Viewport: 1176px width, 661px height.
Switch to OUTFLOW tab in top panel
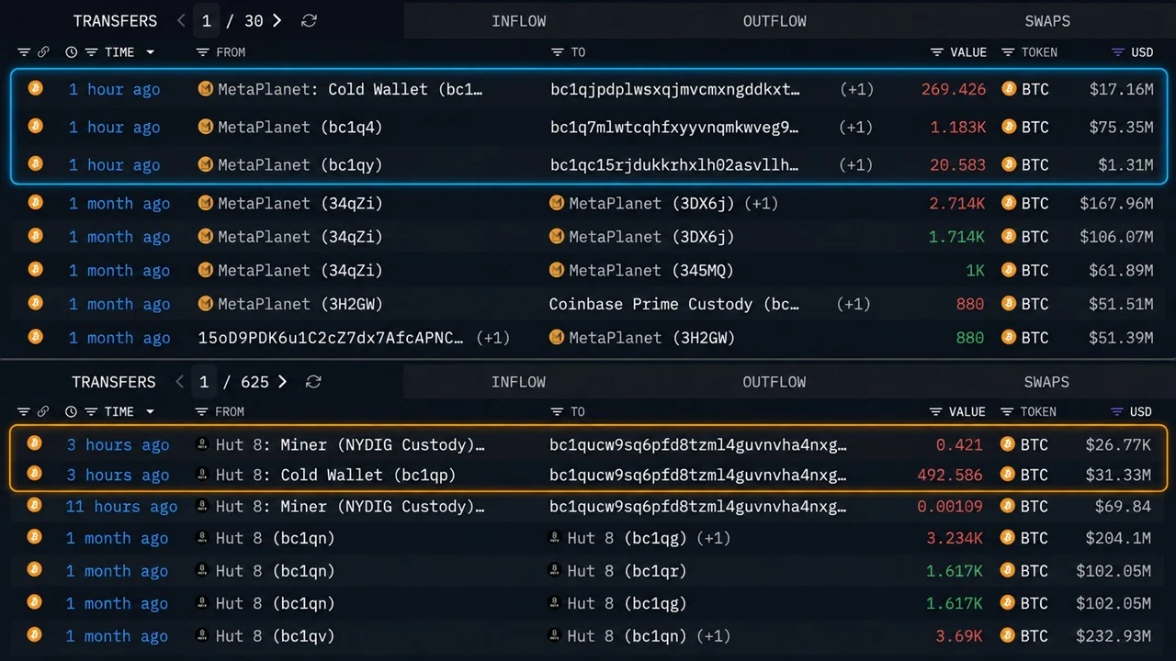coord(775,20)
